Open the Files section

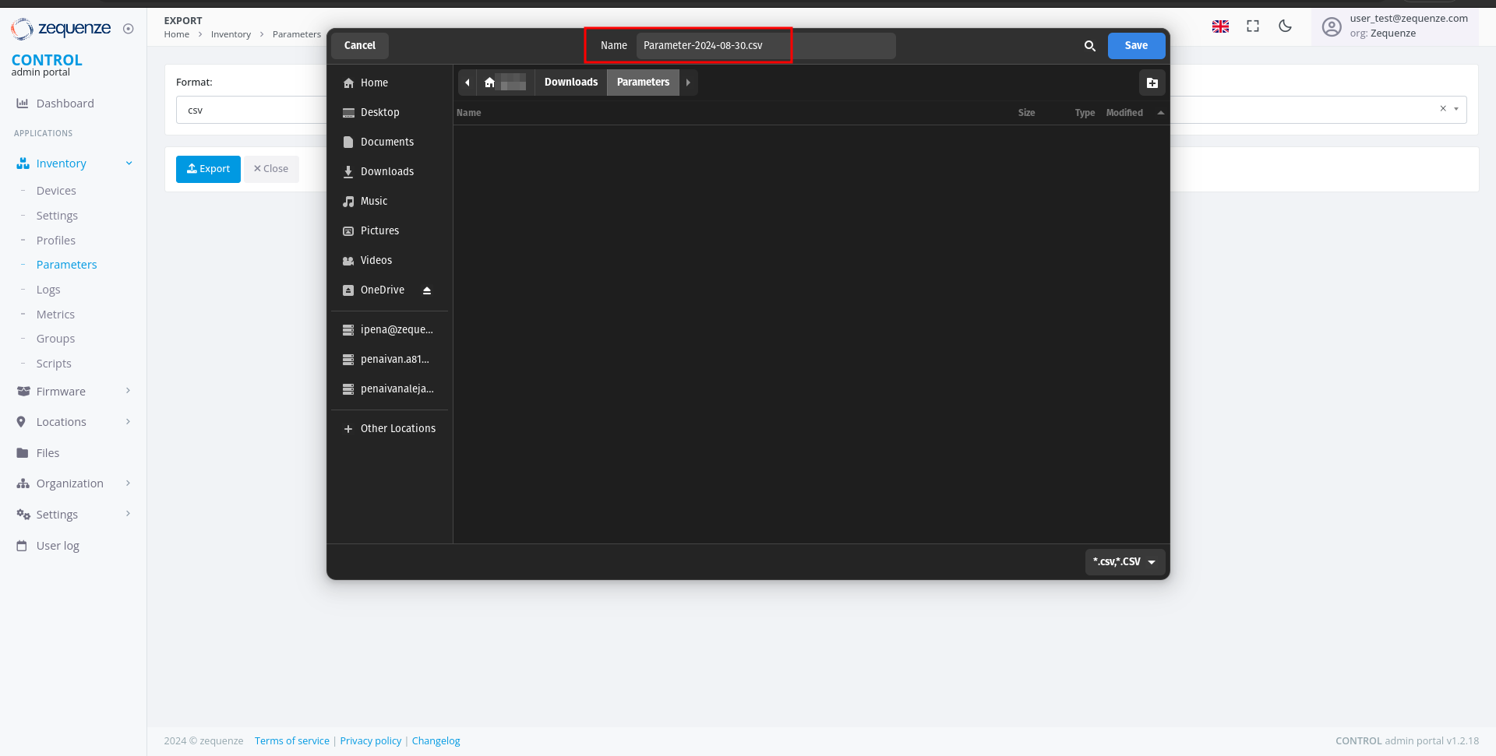point(48,452)
